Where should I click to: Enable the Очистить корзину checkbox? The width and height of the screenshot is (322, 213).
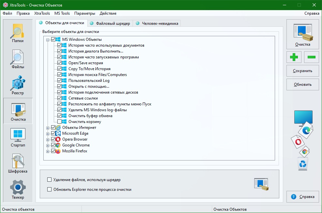(60, 122)
